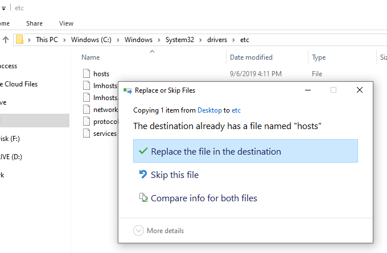
Task: Click the services file icon
Action: click(x=87, y=134)
